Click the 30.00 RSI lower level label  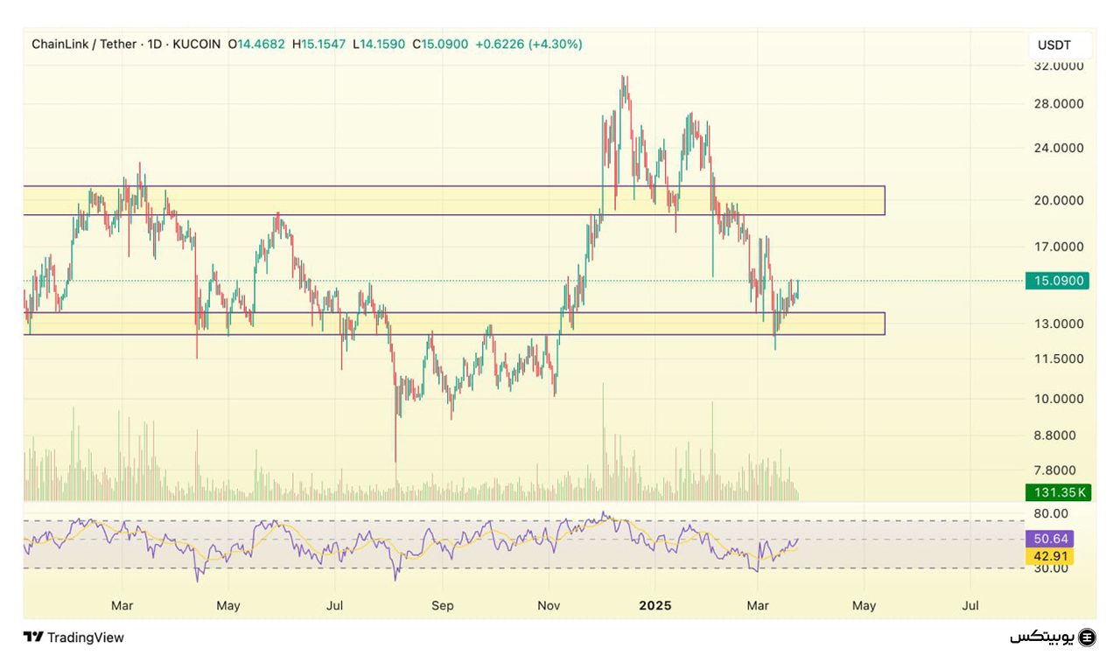pyautogui.click(x=1050, y=568)
